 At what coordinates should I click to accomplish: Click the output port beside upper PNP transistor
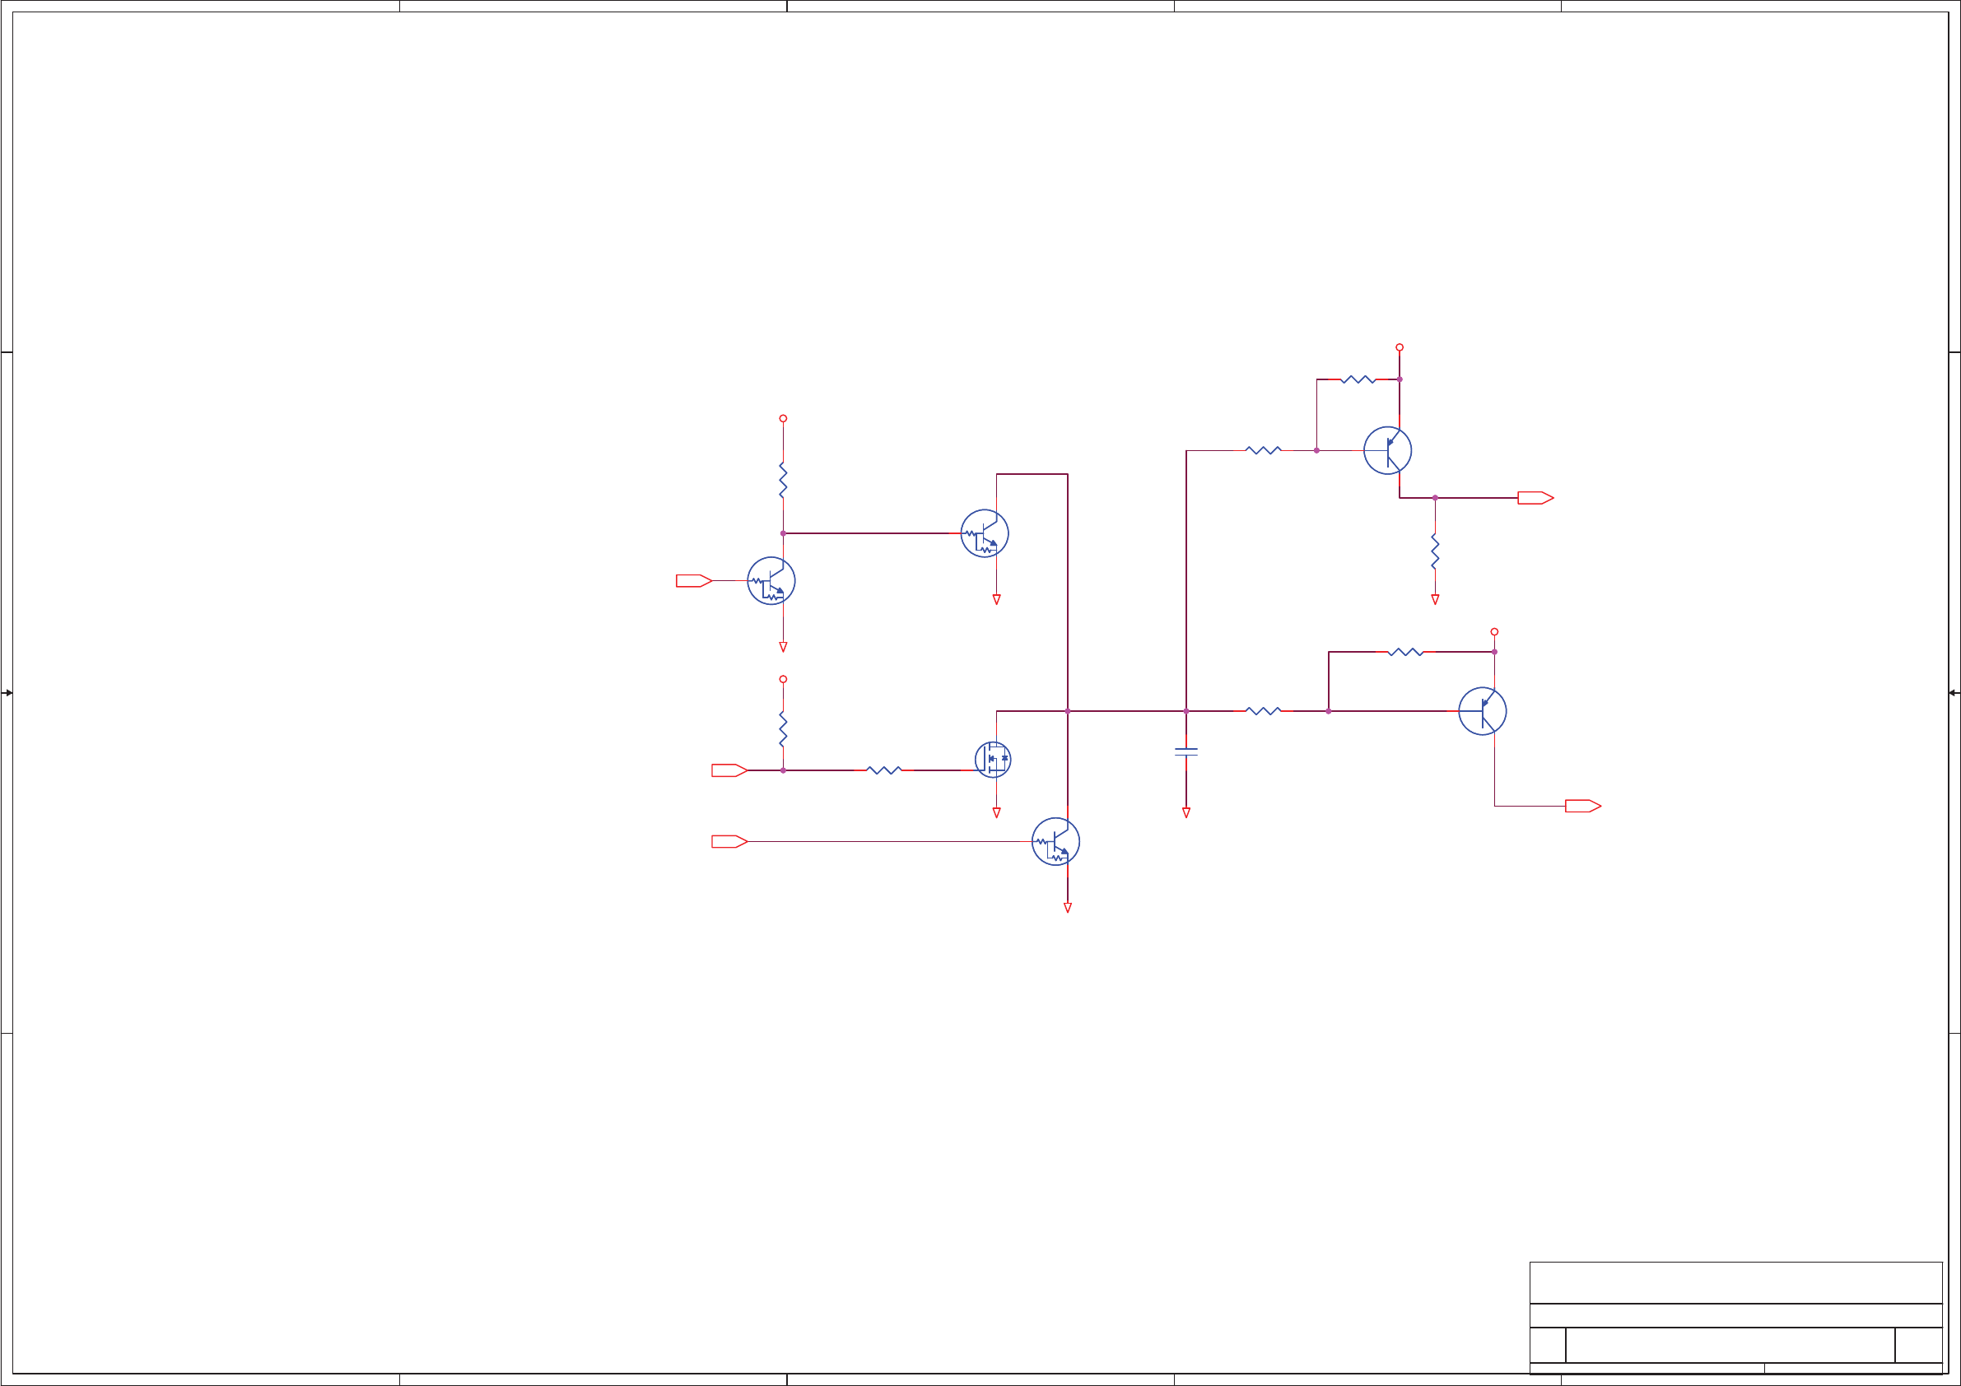click(1535, 498)
